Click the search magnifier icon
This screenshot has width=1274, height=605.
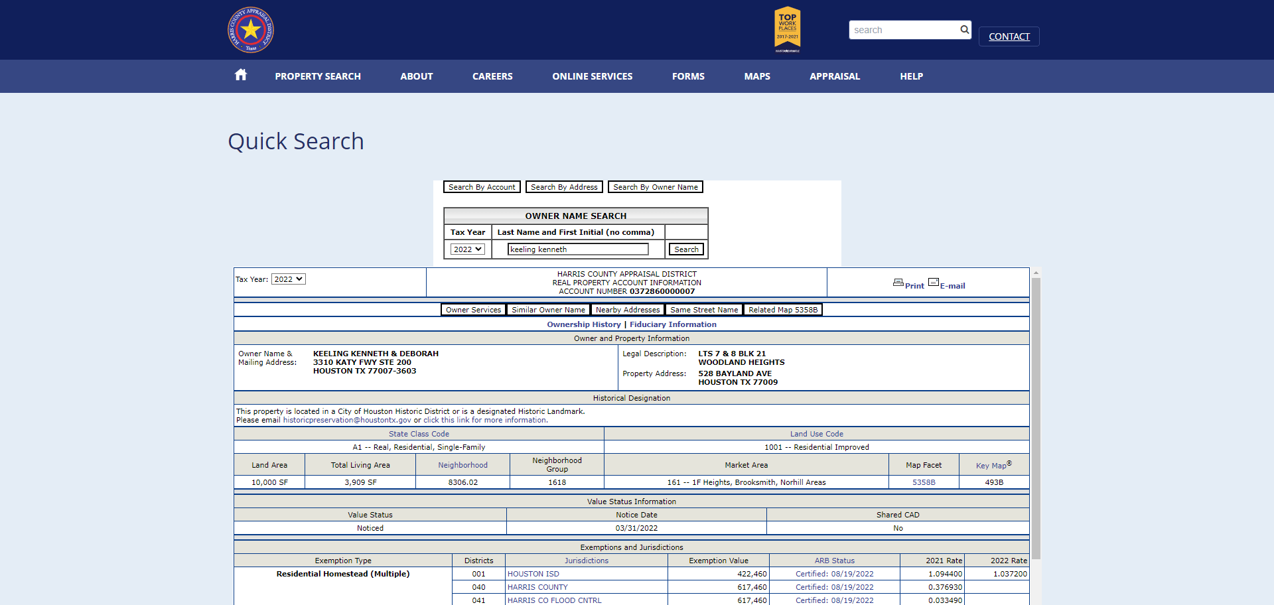click(x=964, y=29)
